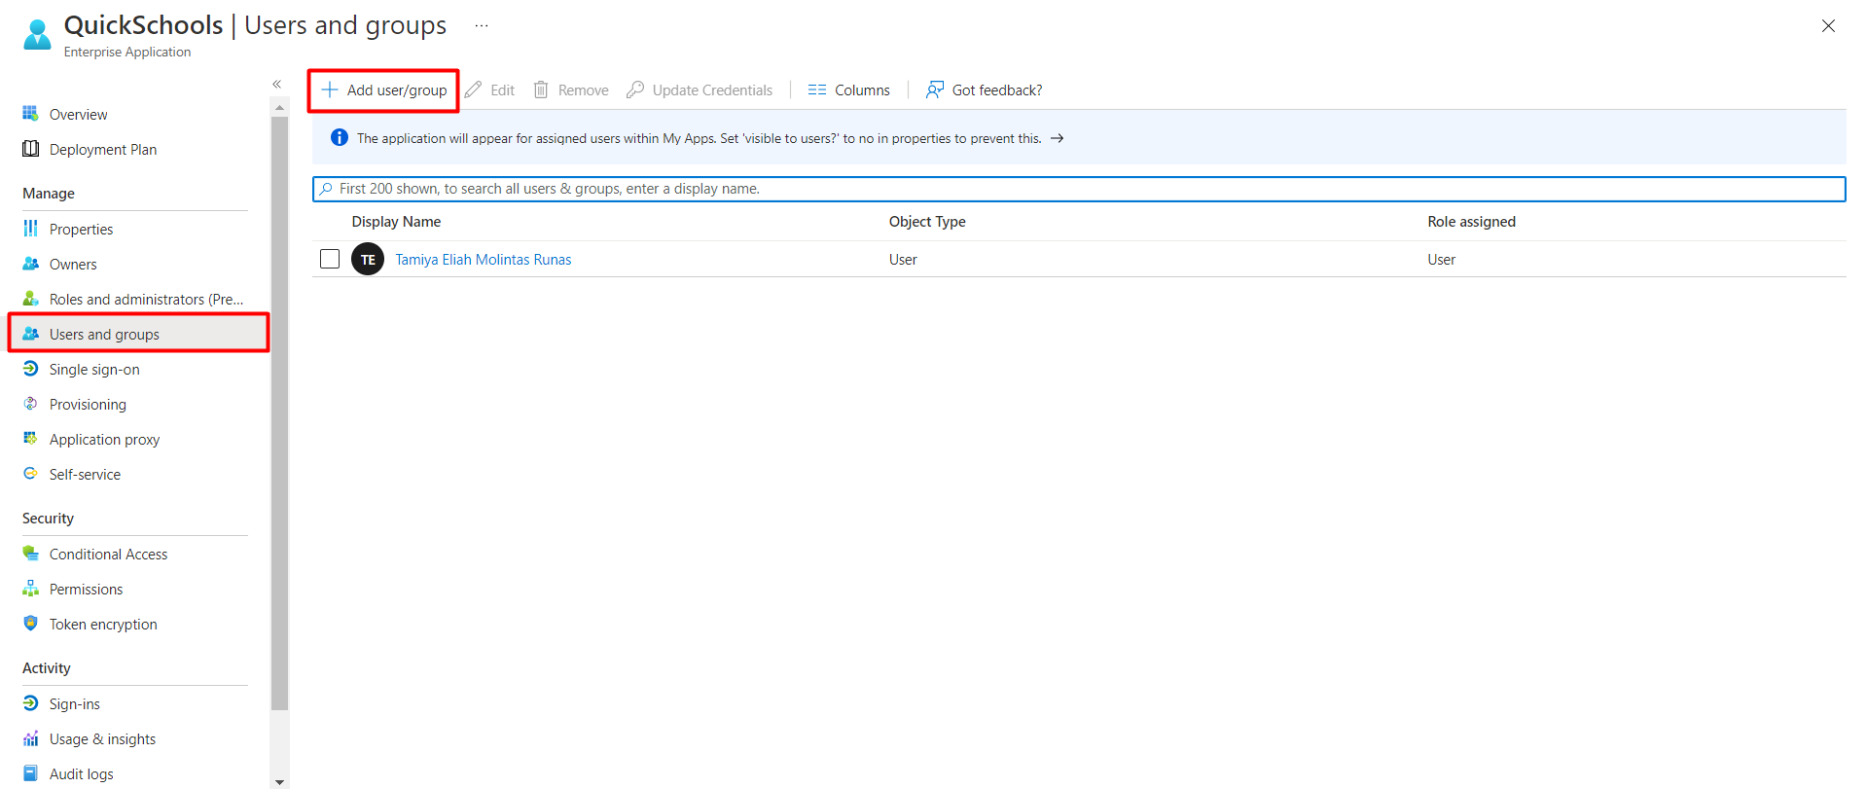Click the Token encryption shield icon
Screen dimensions: 1866x789
(x=30, y=624)
